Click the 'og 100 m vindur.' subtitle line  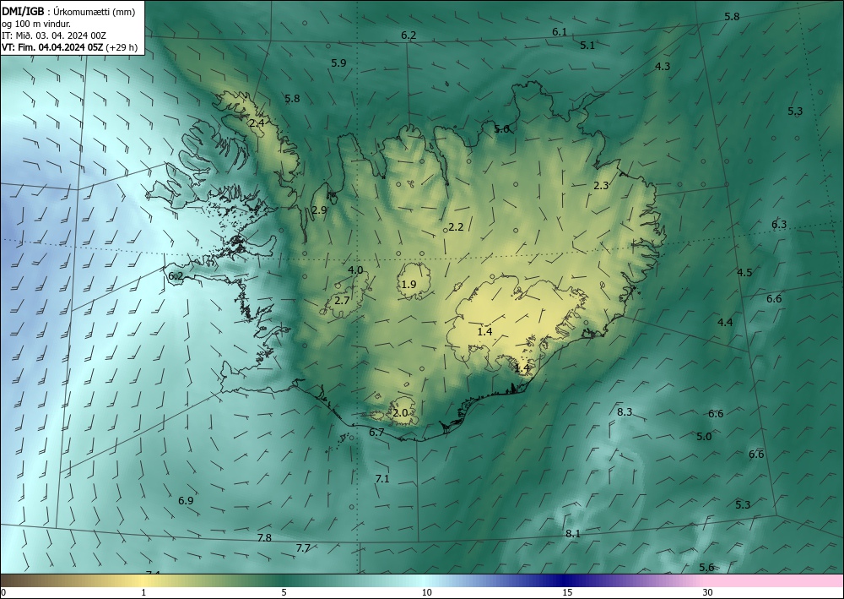coord(36,24)
